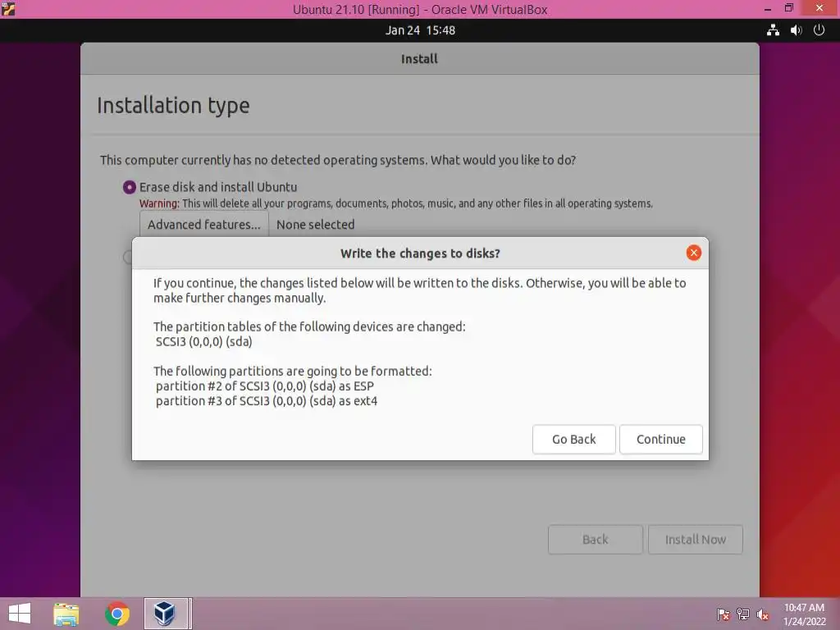Click the partition #2 as ESP line
This screenshot has width=840, height=630.
pyautogui.click(x=265, y=386)
